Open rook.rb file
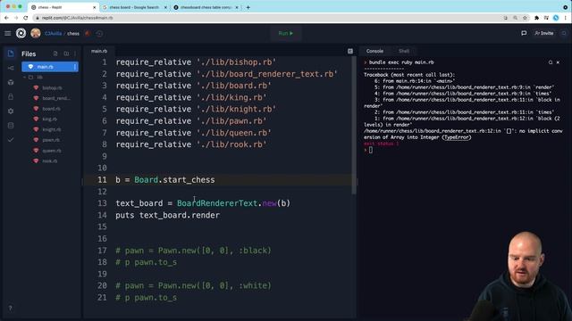 pos(50,160)
